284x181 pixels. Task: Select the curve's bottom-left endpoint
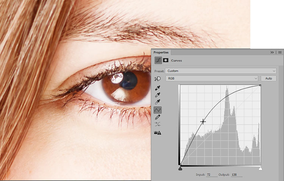(x=181, y=164)
